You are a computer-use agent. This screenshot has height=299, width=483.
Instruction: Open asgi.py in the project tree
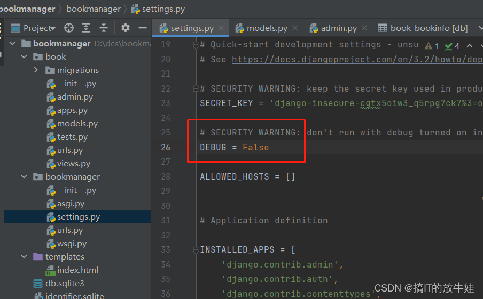click(x=66, y=204)
